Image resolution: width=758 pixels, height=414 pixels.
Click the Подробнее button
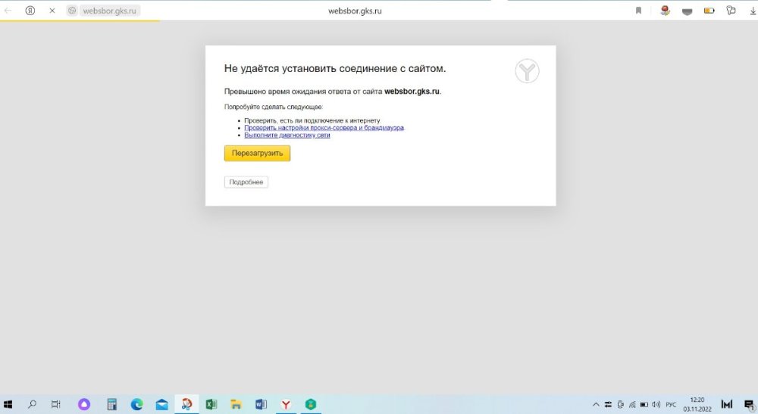click(246, 182)
